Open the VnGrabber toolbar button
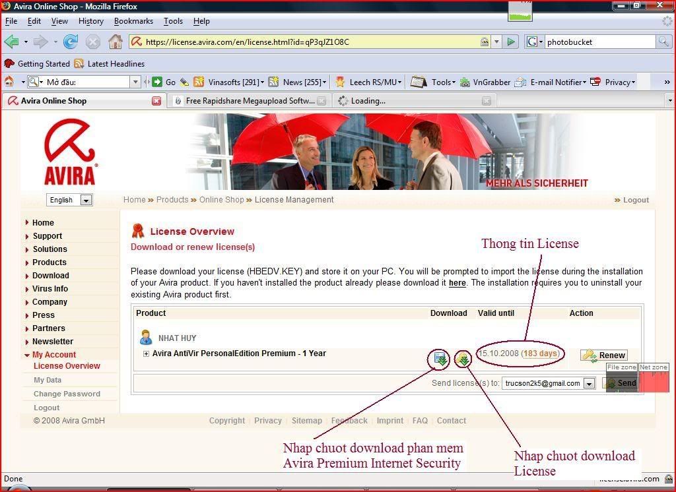The width and height of the screenshot is (676, 492). coord(485,82)
